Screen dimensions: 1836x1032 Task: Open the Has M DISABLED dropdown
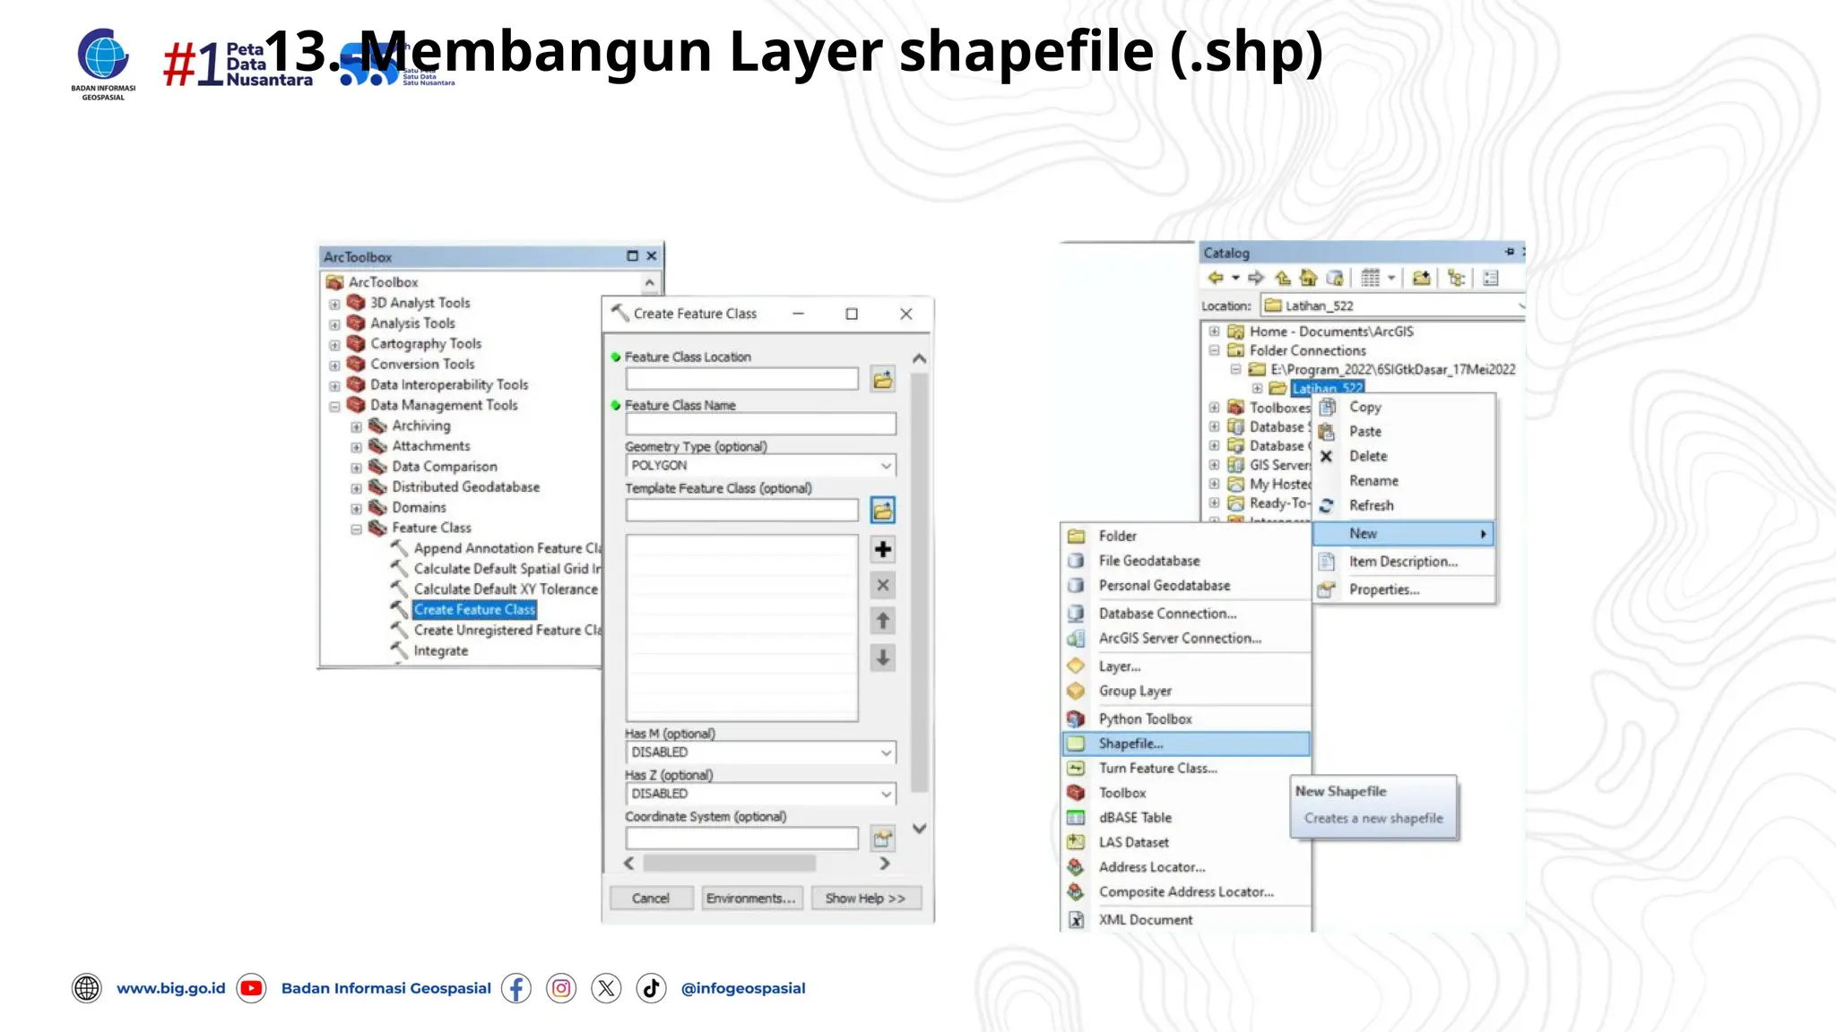pos(885,752)
